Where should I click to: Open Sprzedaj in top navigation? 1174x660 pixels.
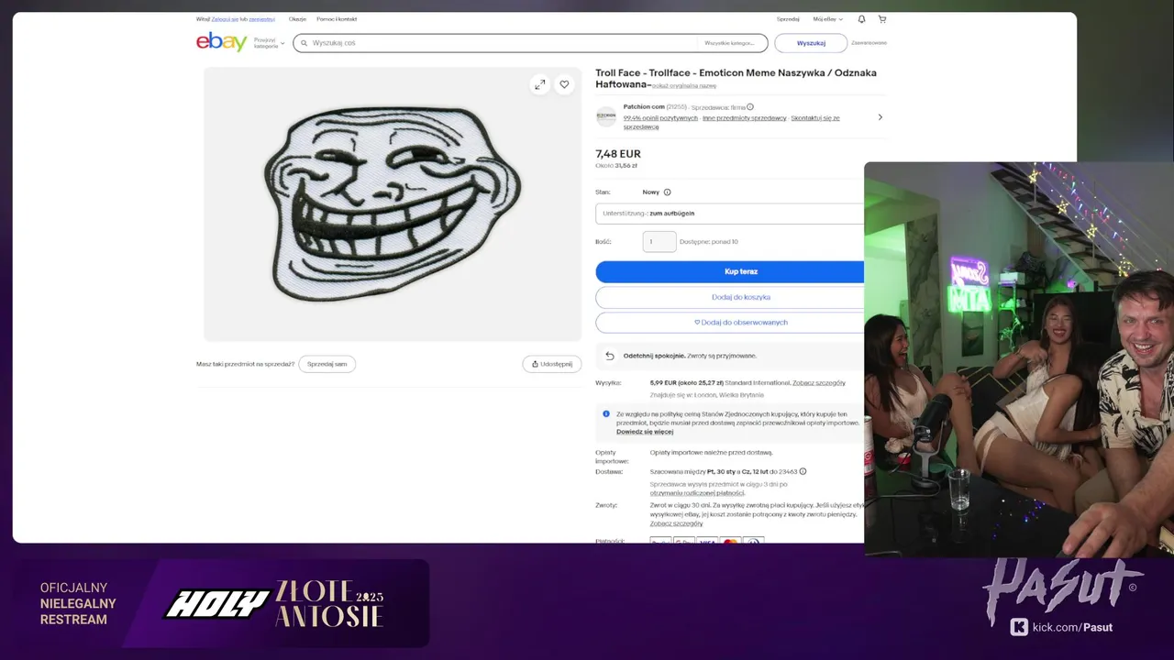[788, 19]
